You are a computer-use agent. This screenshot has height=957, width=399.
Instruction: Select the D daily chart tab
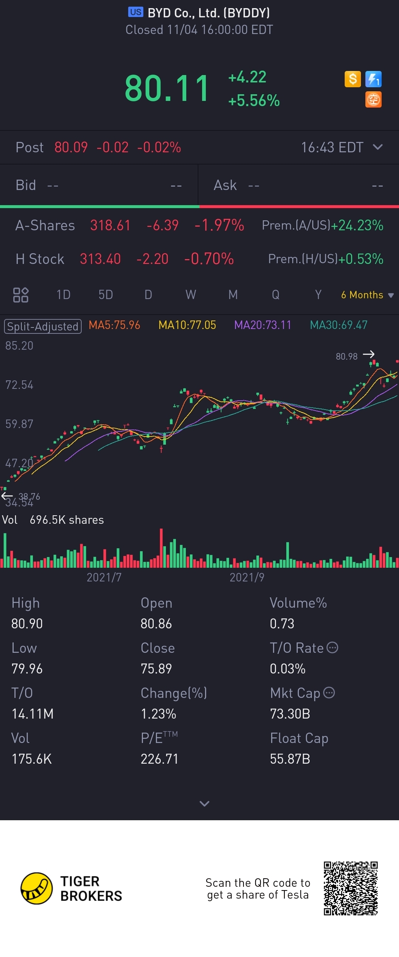tap(148, 295)
